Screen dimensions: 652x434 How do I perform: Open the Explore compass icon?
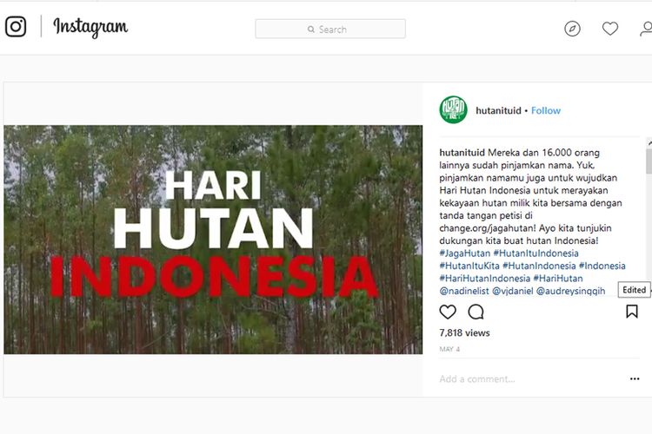[572, 29]
